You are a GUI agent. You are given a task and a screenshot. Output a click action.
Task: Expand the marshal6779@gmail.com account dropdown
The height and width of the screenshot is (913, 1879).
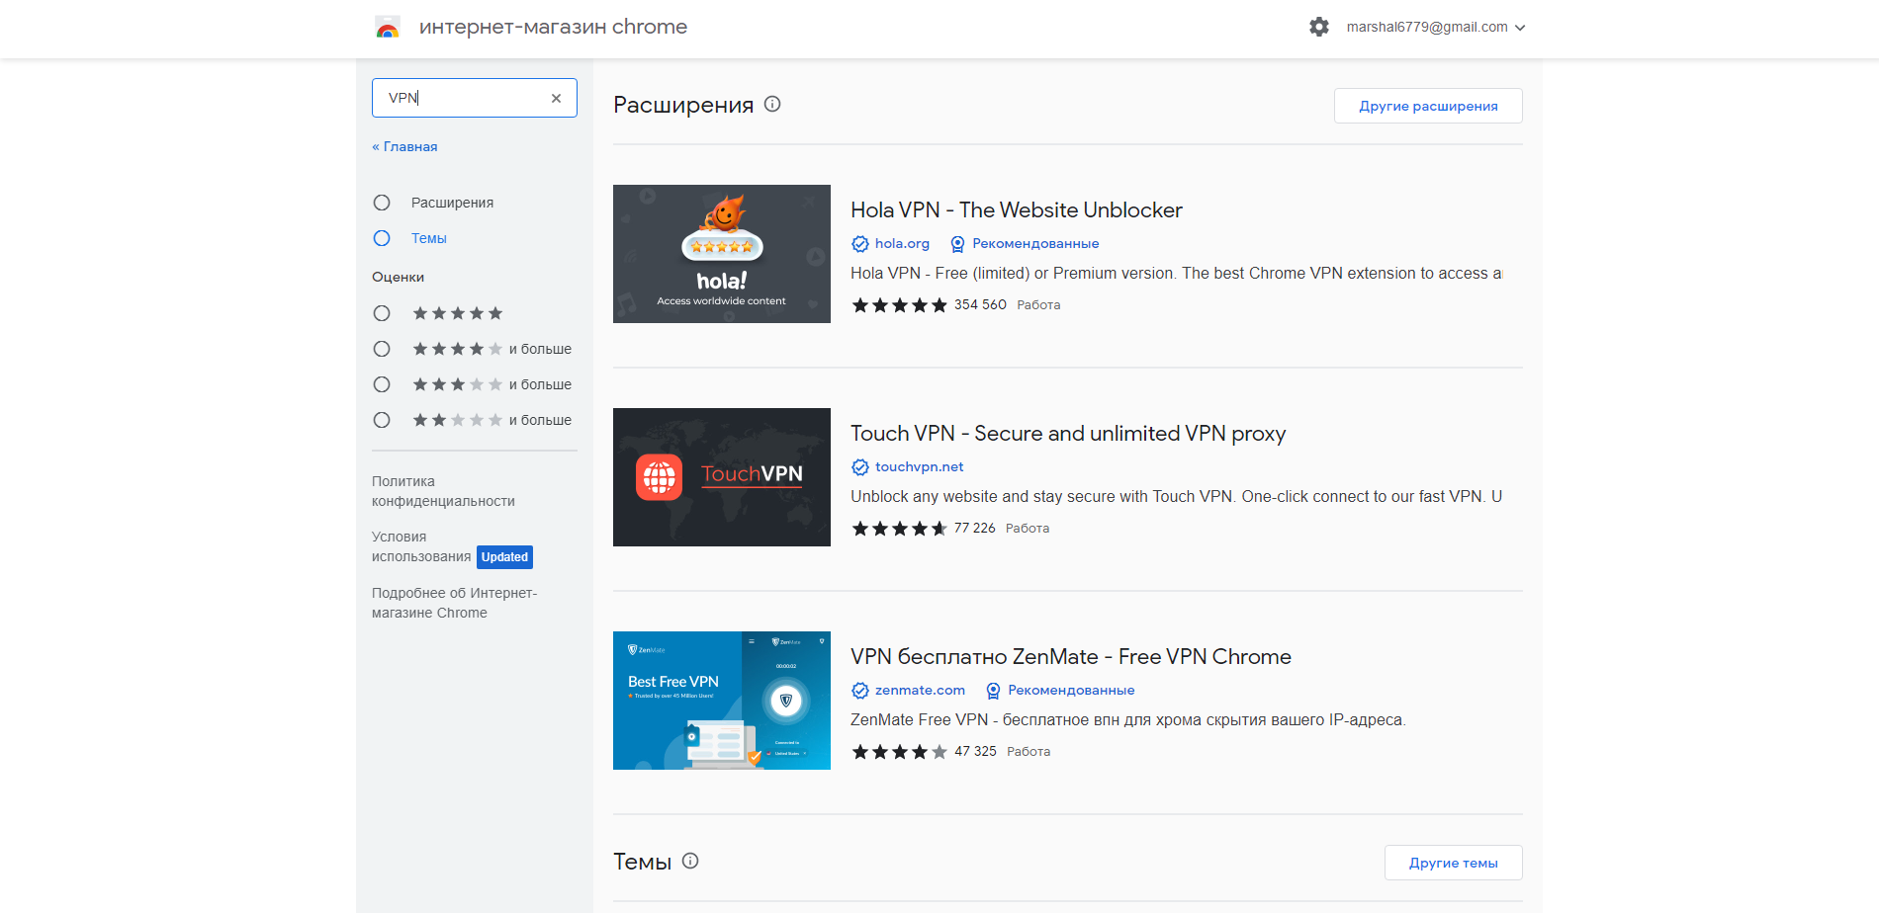pos(1436,27)
